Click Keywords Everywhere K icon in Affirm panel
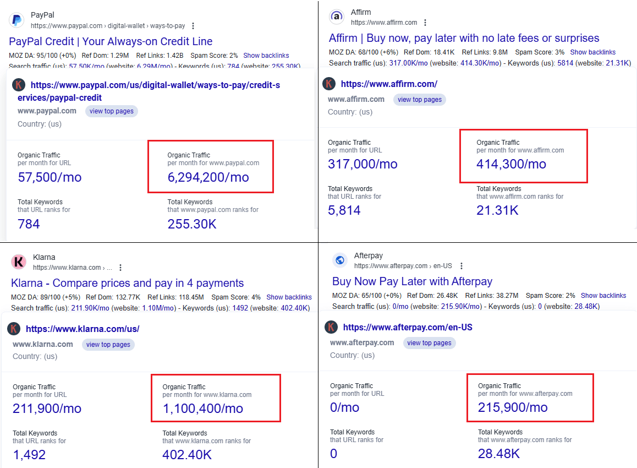 (x=328, y=84)
